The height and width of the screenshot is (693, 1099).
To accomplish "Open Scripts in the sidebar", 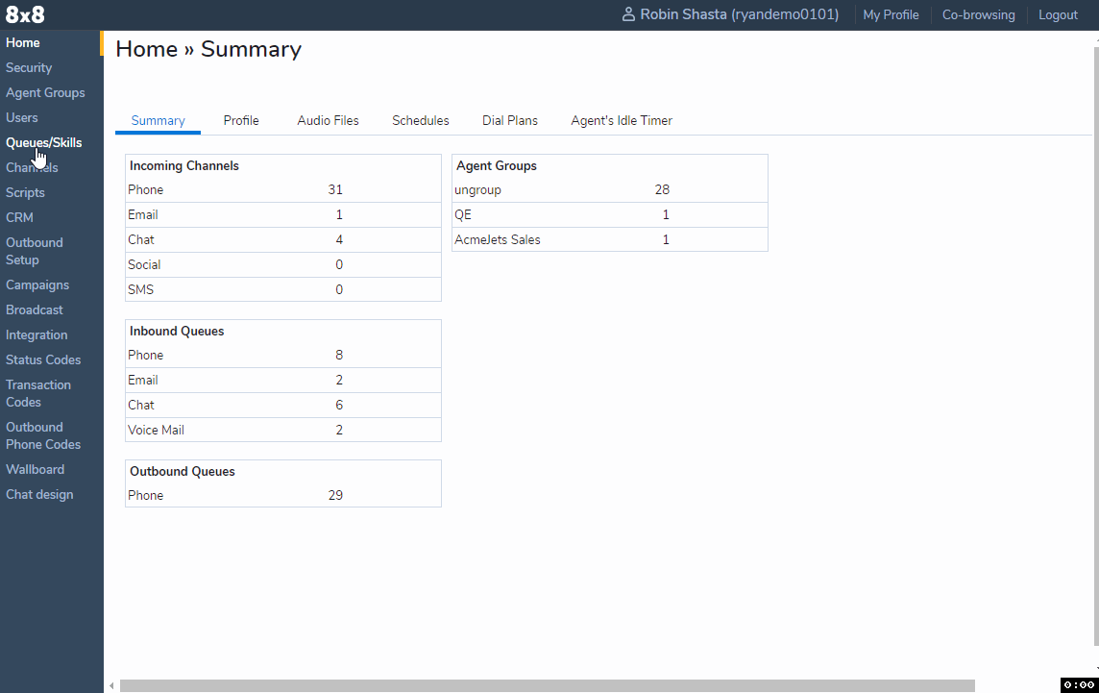I will tap(25, 193).
